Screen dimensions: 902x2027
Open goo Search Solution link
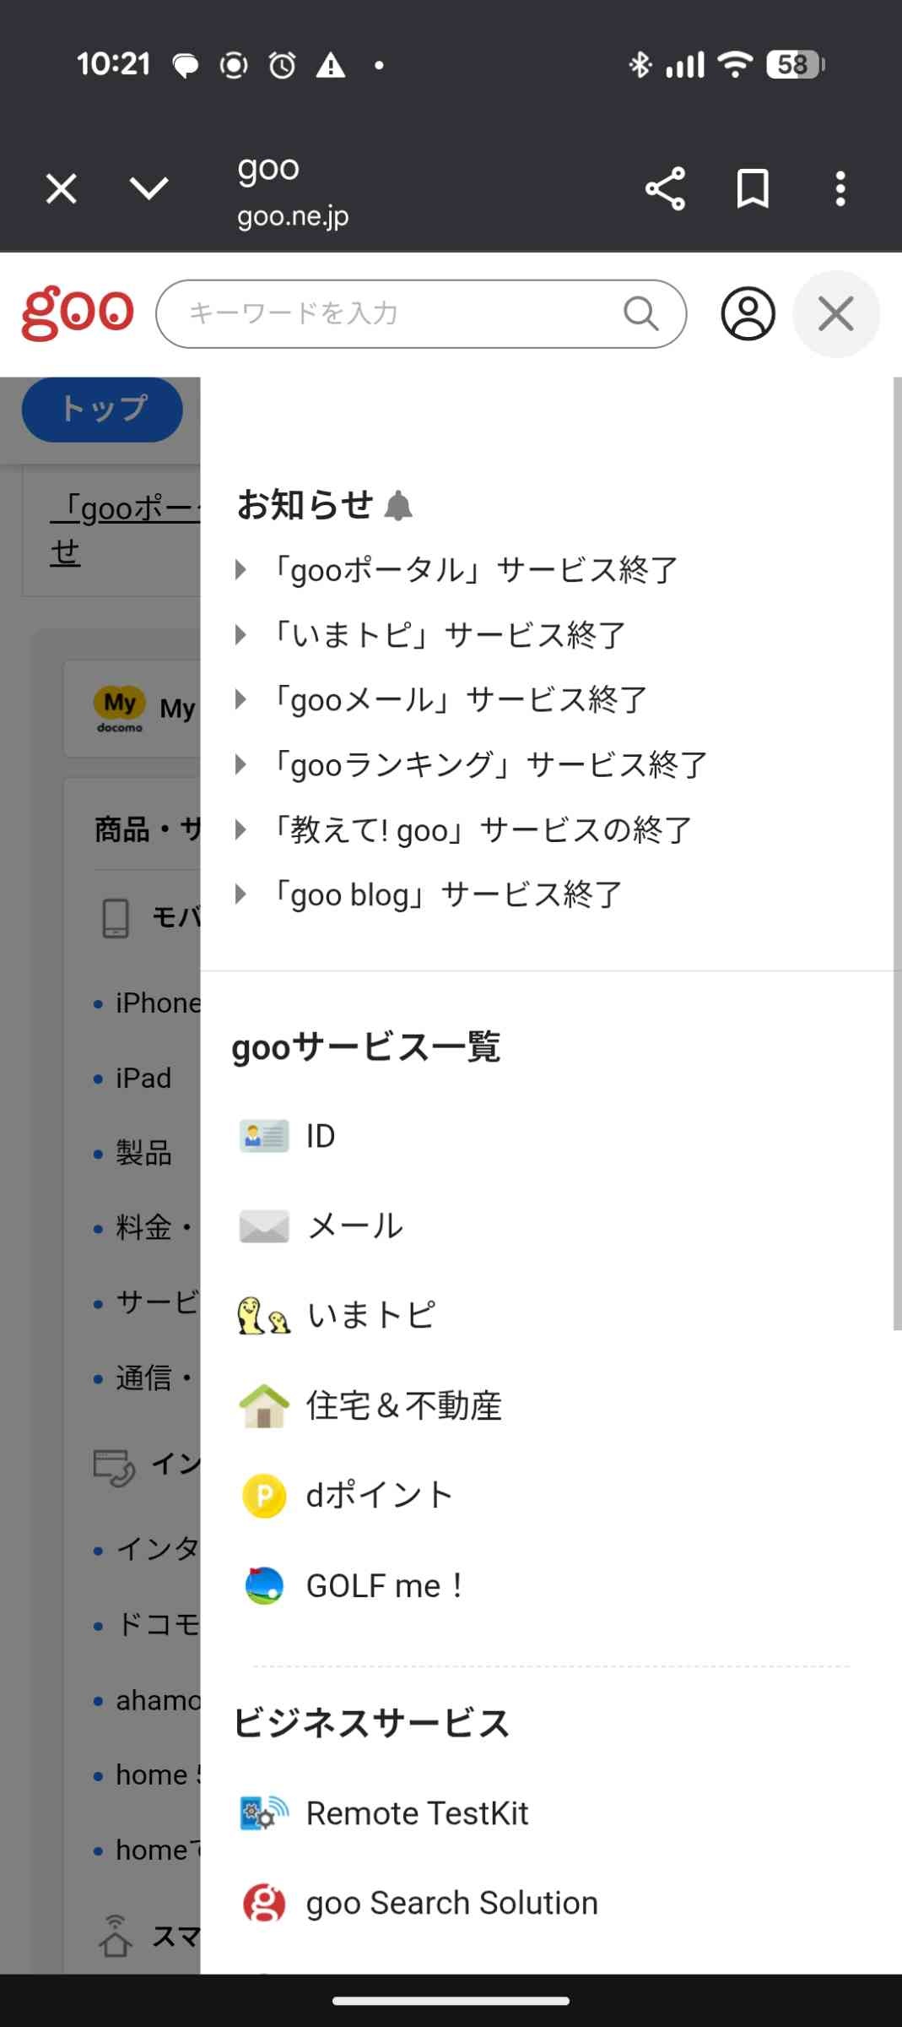click(x=451, y=1903)
